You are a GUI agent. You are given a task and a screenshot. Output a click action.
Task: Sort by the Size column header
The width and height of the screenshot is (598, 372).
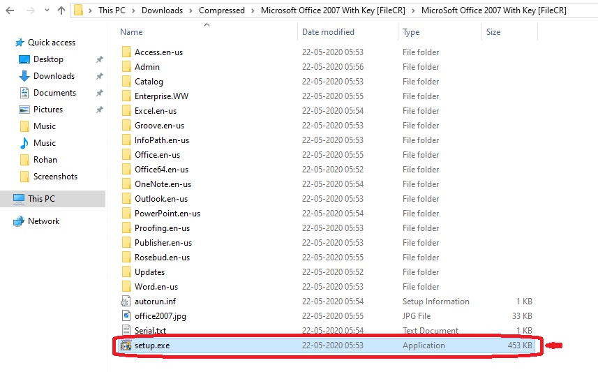[x=493, y=32]
